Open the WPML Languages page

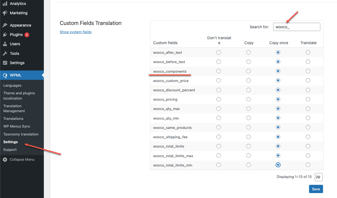(x=12, y=86)
